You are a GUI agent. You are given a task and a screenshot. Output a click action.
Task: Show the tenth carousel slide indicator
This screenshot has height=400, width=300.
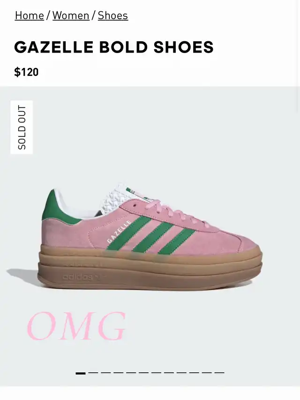pos(194,373)
